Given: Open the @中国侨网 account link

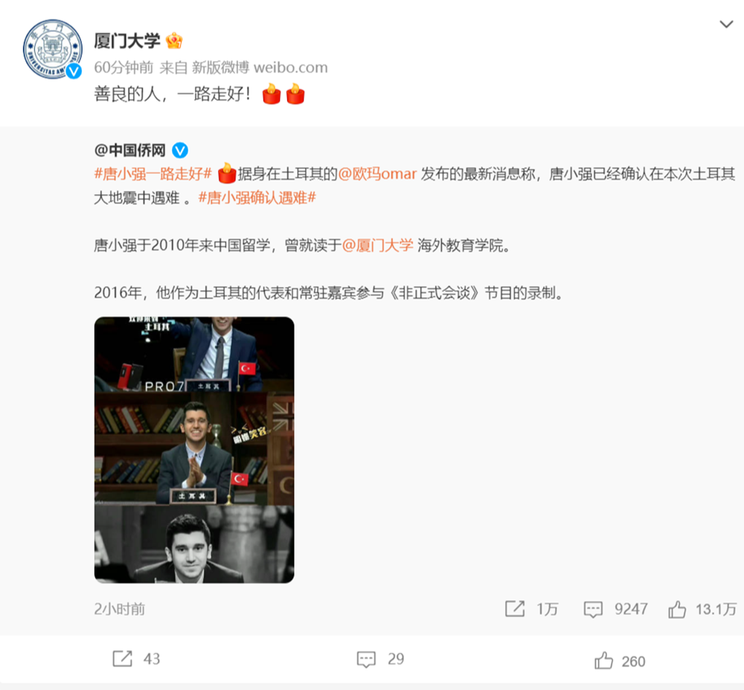Looking at the screenshot, I should point(130,150).
